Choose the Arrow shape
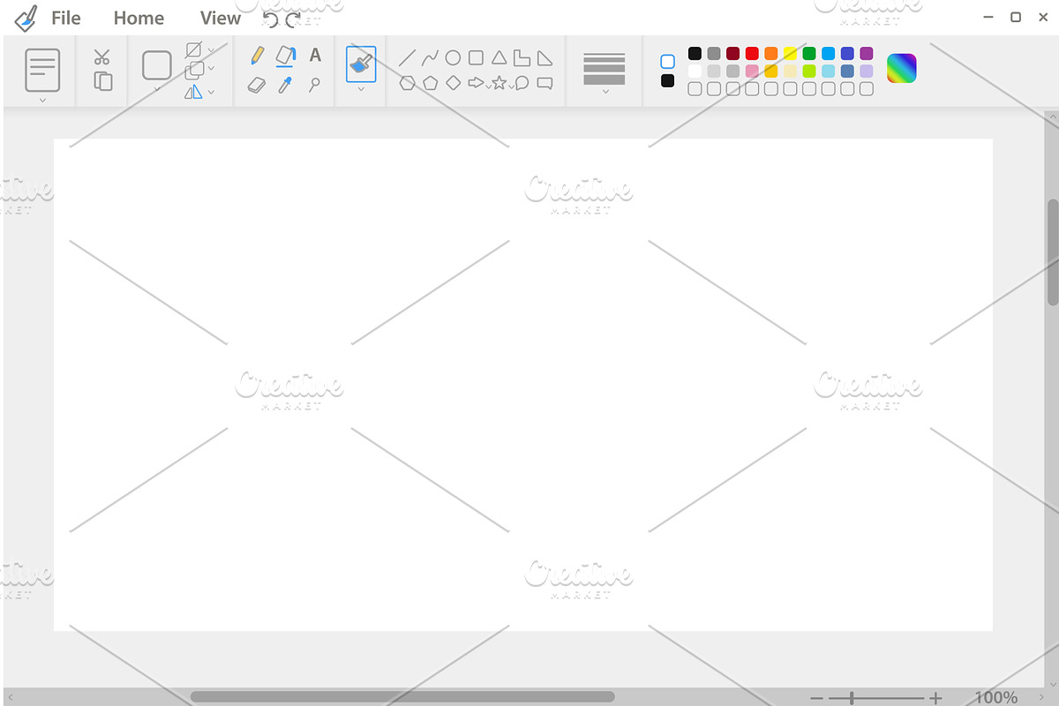Image resolution: width=1059 pixels, height=706 pixels. (x=476, y=83)
